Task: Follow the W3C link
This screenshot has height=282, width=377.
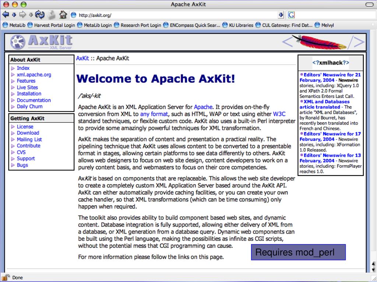Action: coord(279,114)
